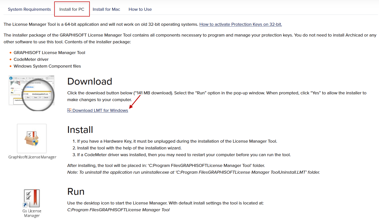Click the Download section heading
Viewport: 379px width, 222px height.
coord(90,82)
